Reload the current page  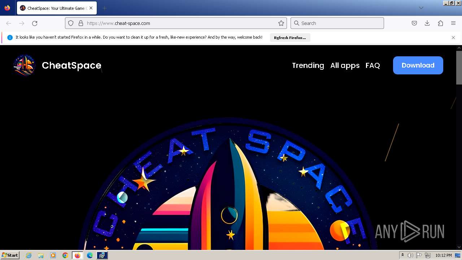(x=35, y=23)
